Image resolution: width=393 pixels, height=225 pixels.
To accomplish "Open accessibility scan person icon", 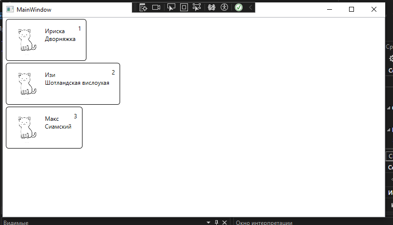I will click(224, 7).
